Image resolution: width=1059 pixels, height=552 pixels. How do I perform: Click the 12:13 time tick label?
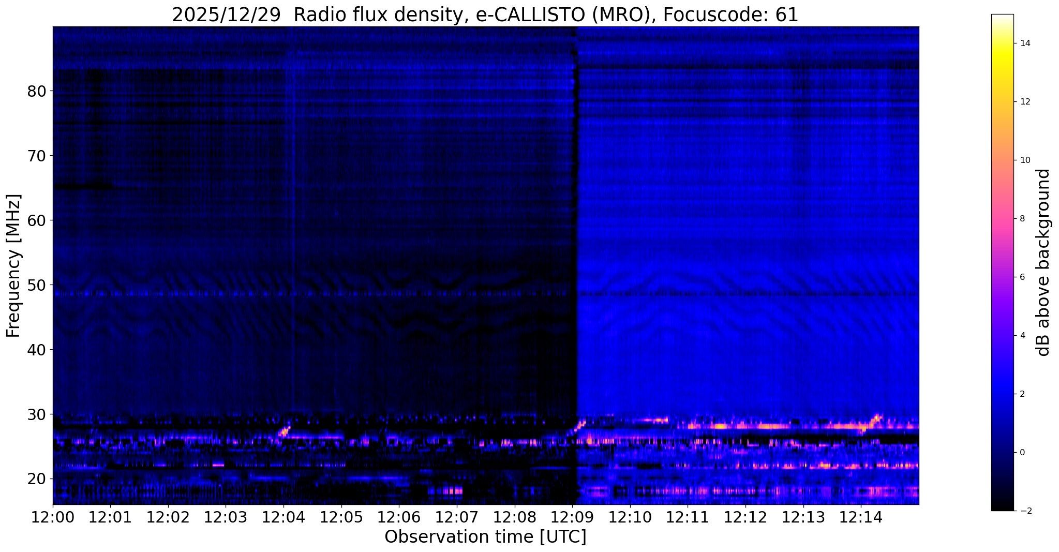pos(803,517)
